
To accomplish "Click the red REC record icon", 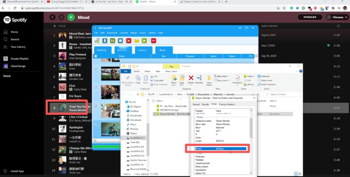I will 154,41.
